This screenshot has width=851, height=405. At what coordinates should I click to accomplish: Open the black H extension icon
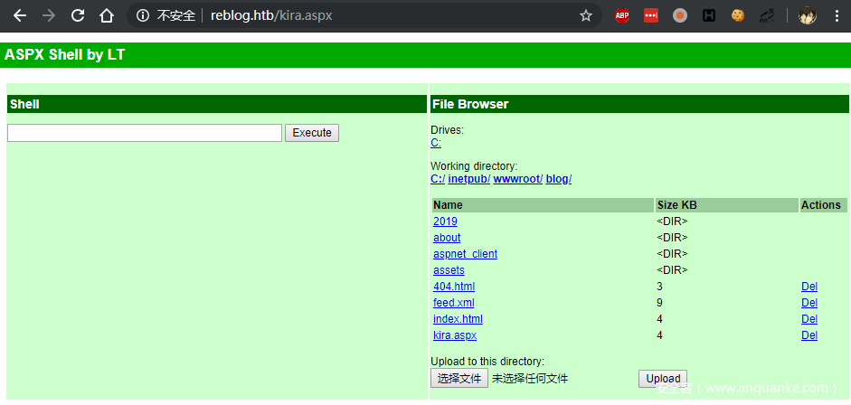point(709,15)
